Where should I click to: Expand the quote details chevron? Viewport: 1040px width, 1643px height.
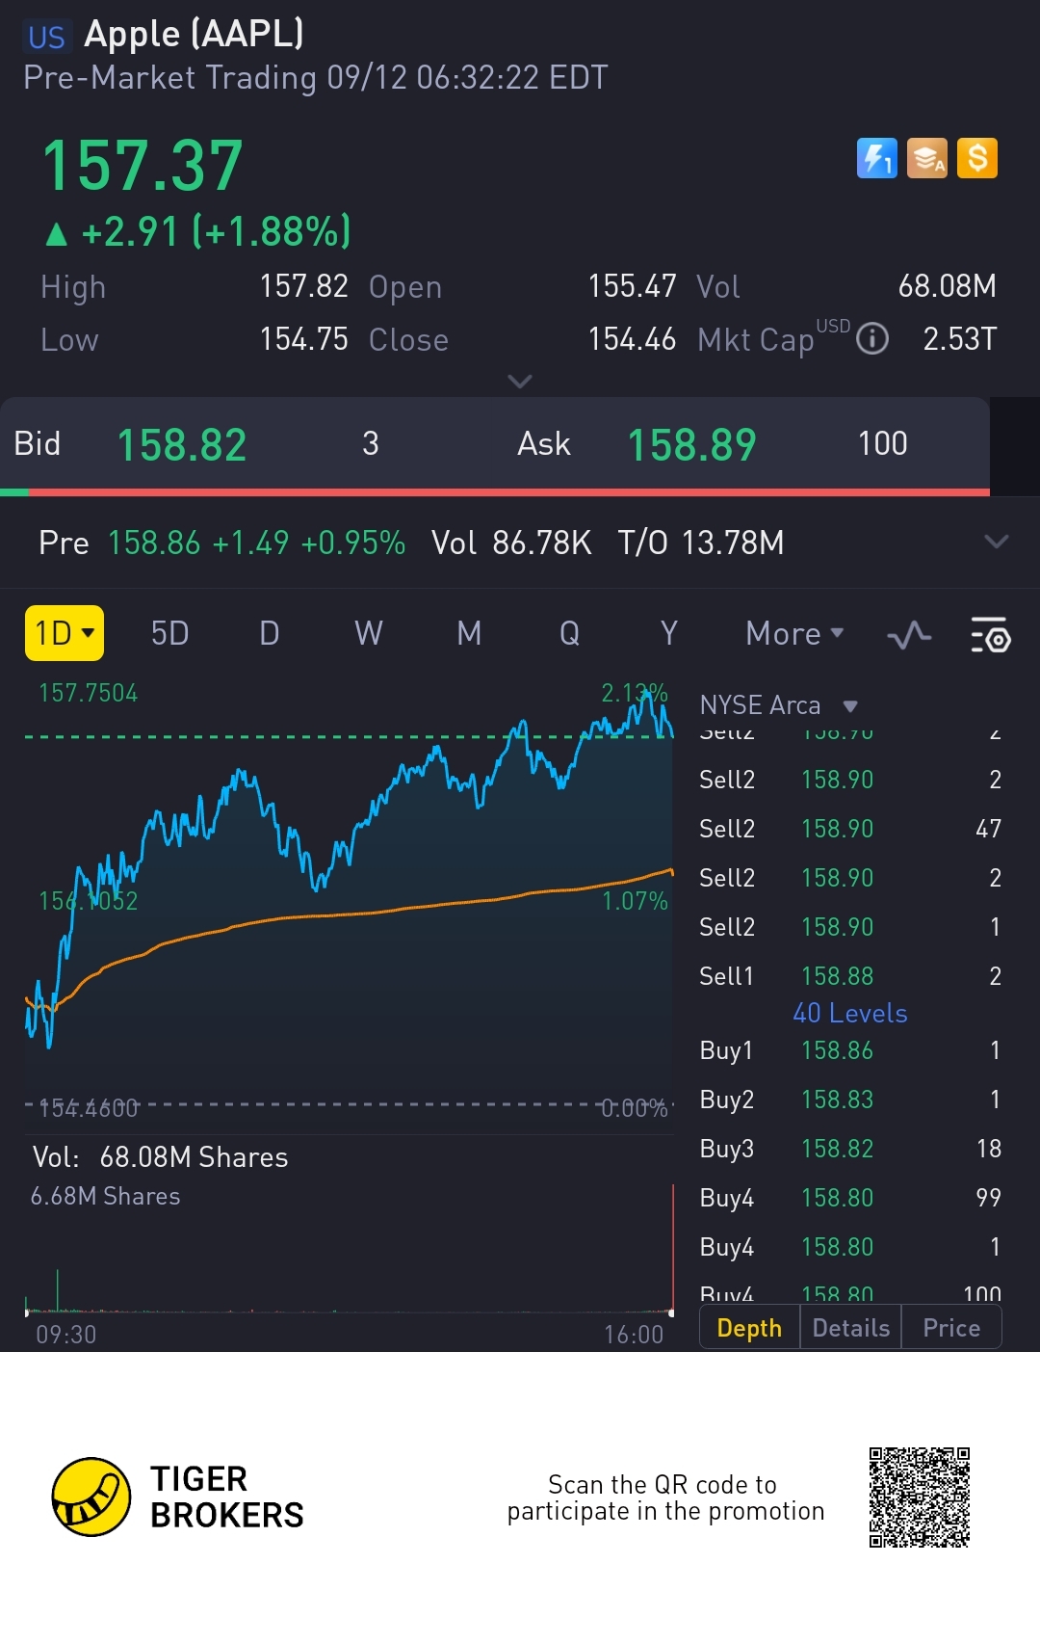(520, 382)
